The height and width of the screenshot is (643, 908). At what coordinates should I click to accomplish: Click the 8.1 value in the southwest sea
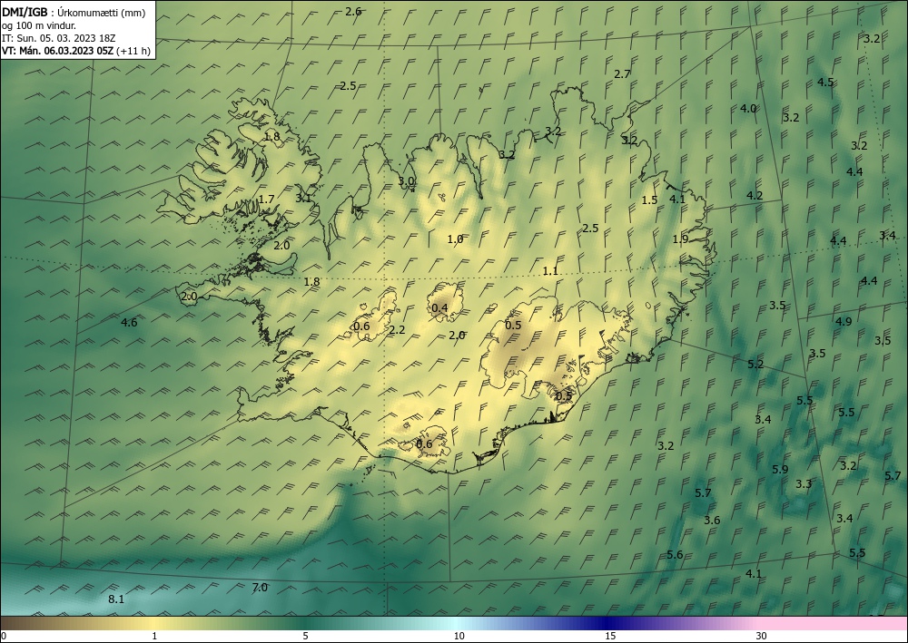tap(116, 599)
